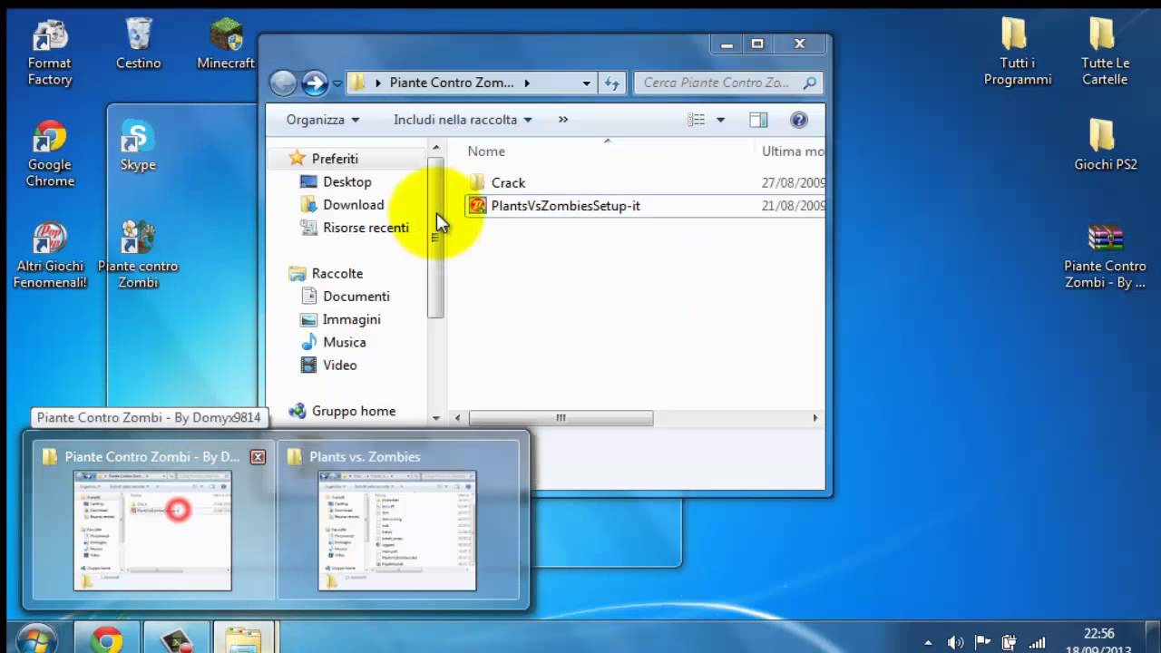This screenshot has height=653, width=1161.
Task: Open Tutti i Programmi folder
Action: (1018, 53)
